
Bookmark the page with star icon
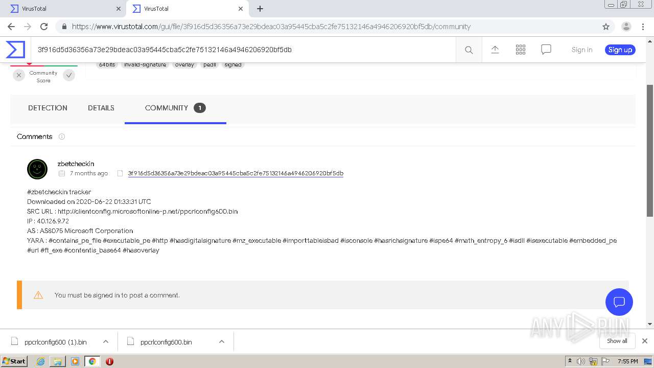[606, 27]
